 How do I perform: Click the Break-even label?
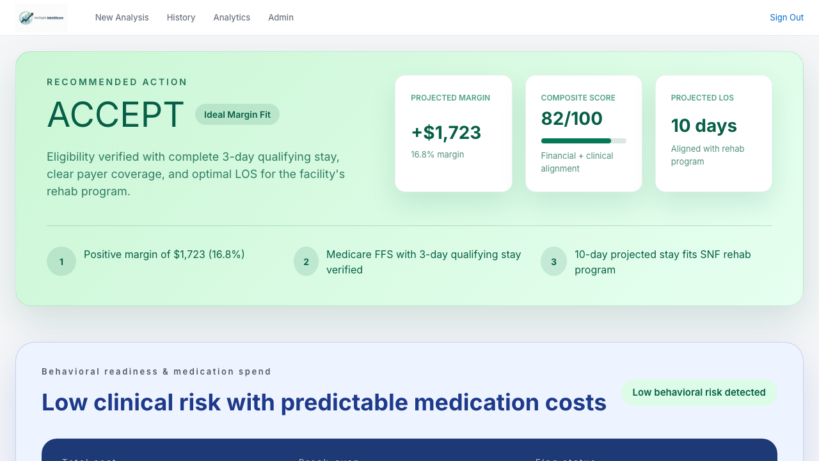328,458
